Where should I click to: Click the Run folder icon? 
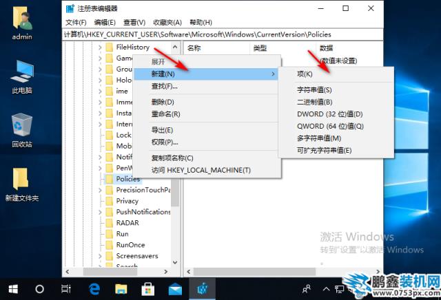tap(109, 234)
